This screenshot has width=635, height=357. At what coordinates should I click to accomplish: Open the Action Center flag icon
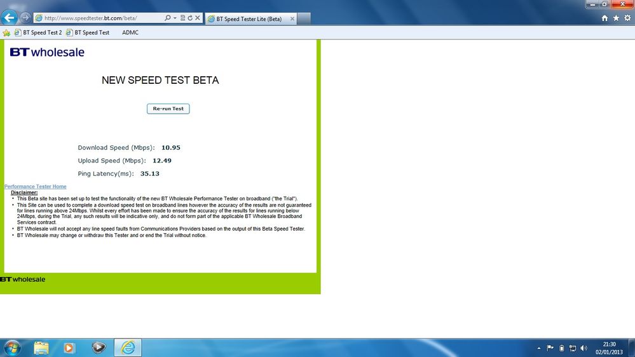click(x=550, y=348)
